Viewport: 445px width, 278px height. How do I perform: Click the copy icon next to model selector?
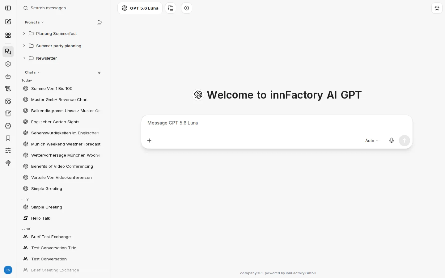pos(171,8)
